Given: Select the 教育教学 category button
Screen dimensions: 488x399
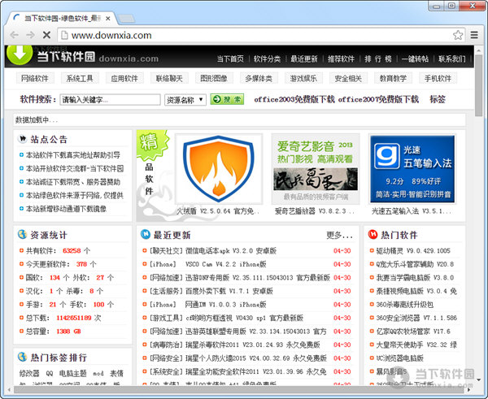Looking at the screenshot, I should [x=393, y=78].
